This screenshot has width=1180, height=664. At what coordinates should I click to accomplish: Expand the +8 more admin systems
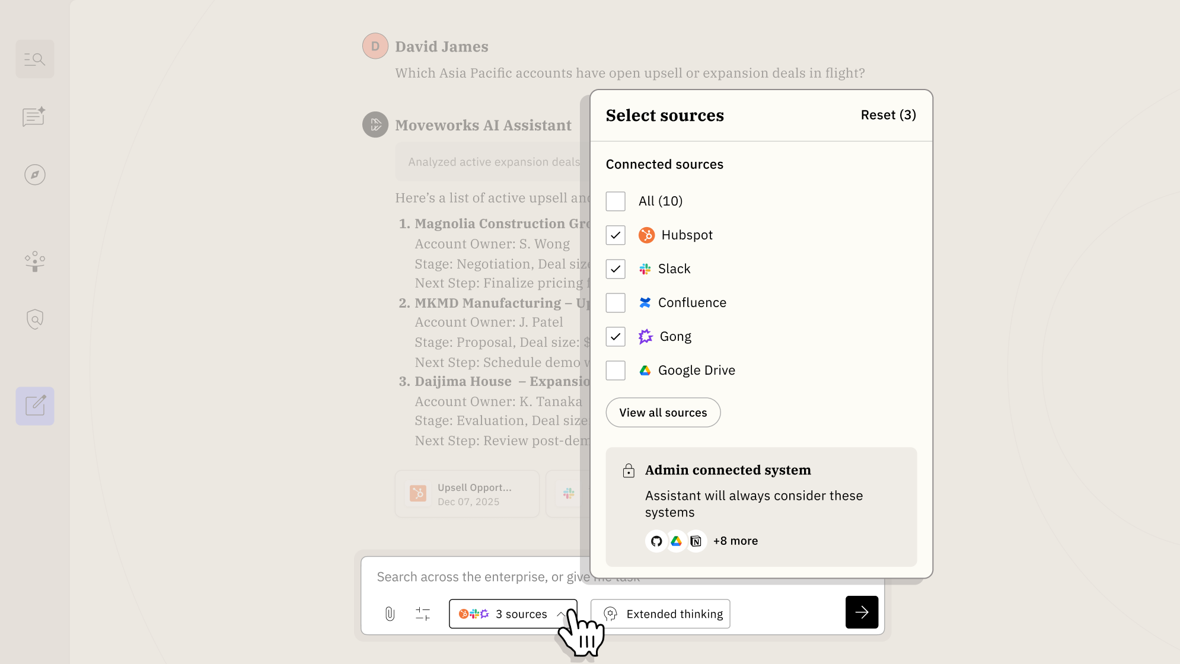735,541
